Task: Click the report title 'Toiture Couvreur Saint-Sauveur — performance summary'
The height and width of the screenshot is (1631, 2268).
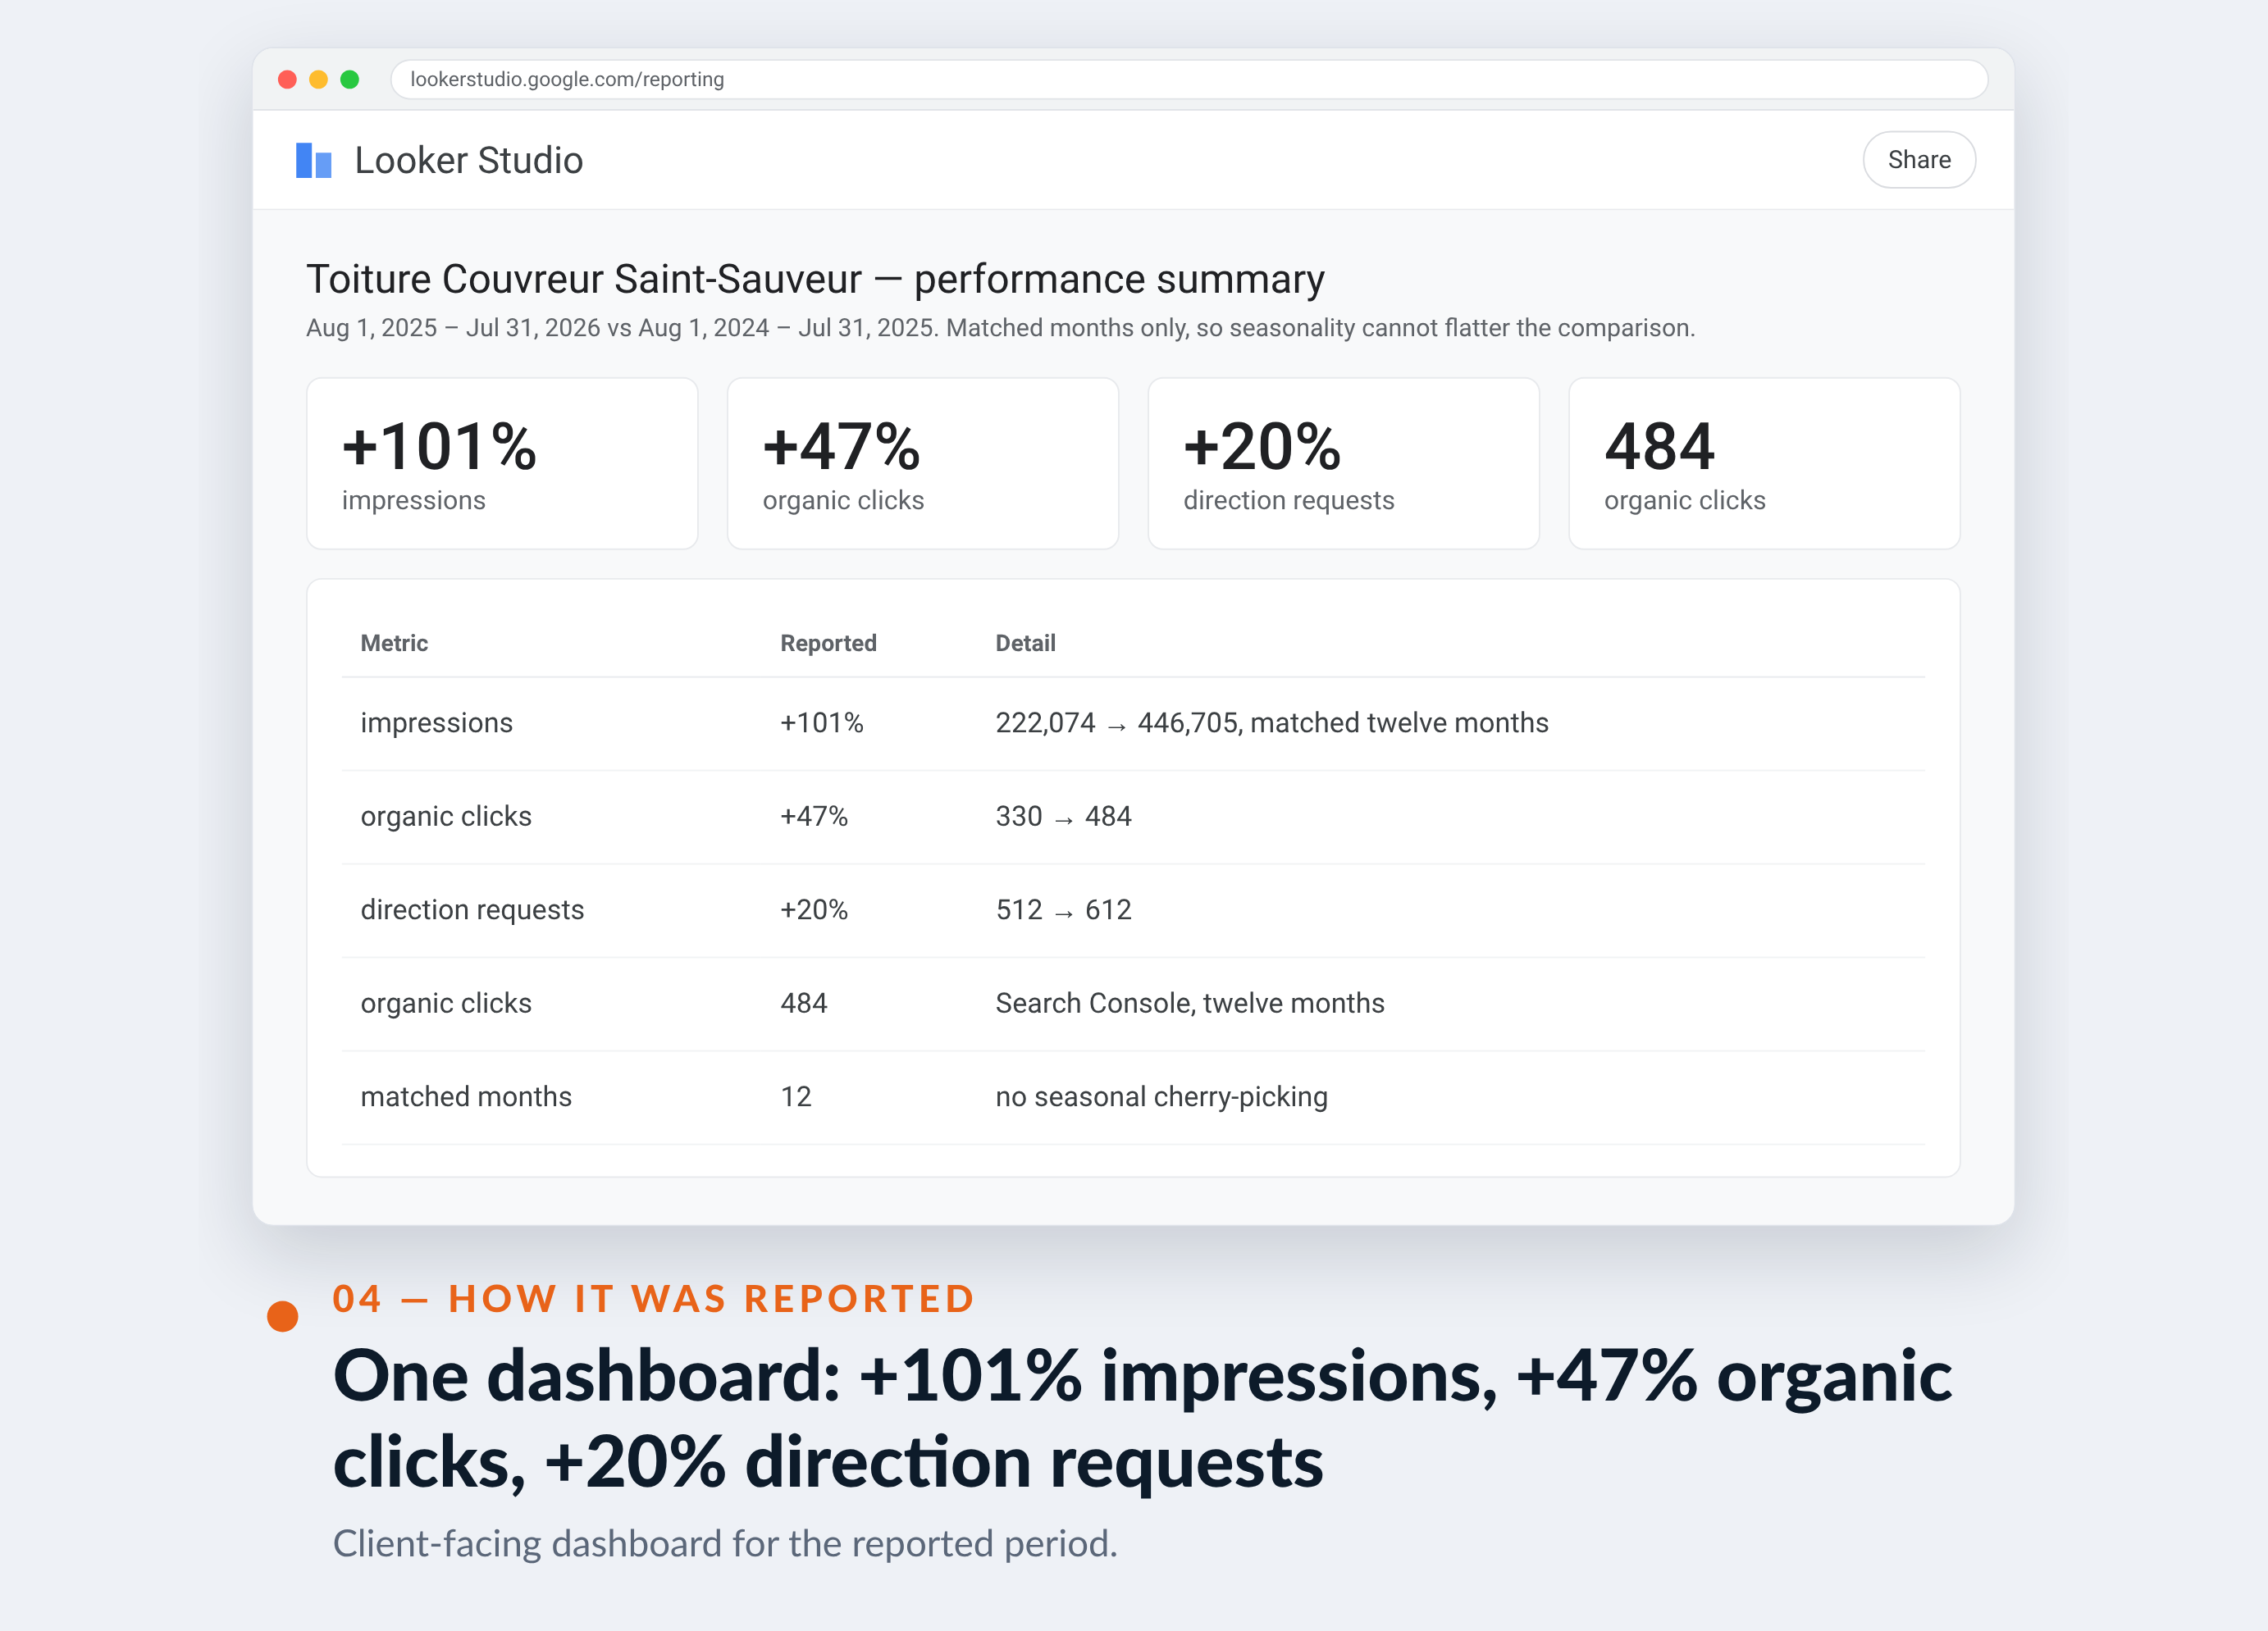Action: pyautogui.click(x=815, y=279)
